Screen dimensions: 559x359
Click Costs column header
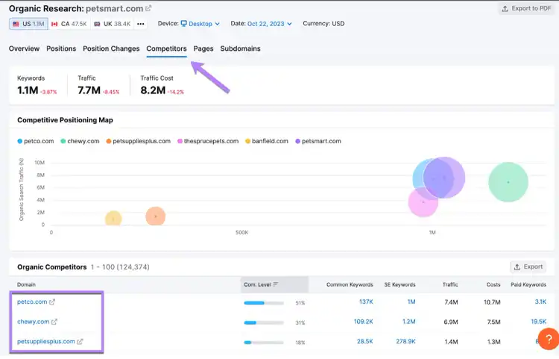pos(493,284)
